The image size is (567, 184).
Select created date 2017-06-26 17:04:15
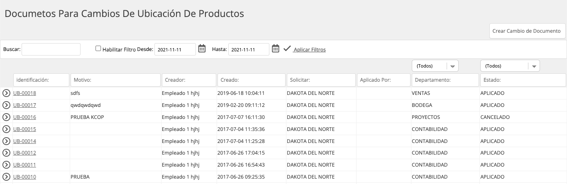point(241,153)
